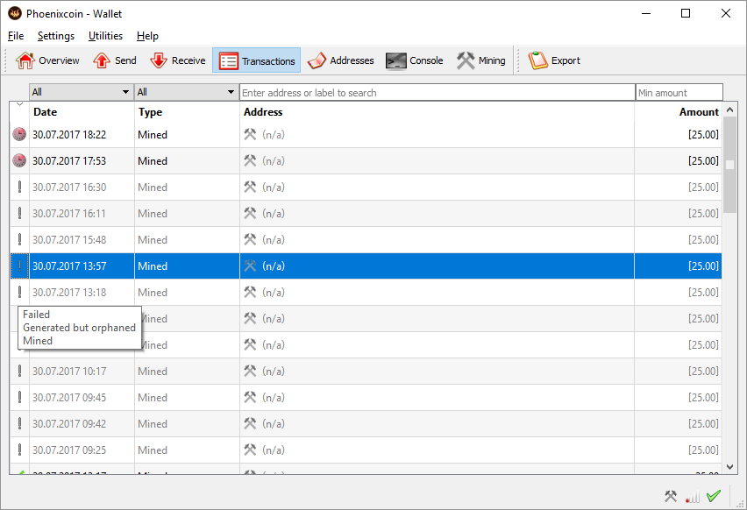Select the 30.07.2017 09:25 transaction date
The image size is (747, 510).
pyautogui.click(x=69, y=450)
